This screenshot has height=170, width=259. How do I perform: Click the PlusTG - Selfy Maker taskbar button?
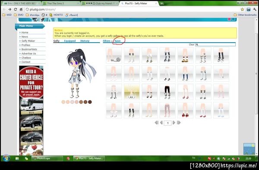coord(89,158)
